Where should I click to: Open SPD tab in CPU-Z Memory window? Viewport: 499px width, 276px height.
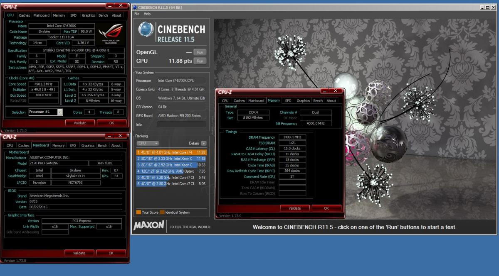(x=288, y=100)
